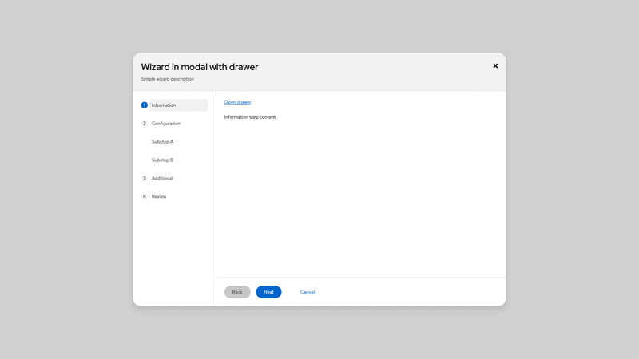Click the "Information step content" text
This screenshot has height=359, width=639.
(x=249, y=117)
